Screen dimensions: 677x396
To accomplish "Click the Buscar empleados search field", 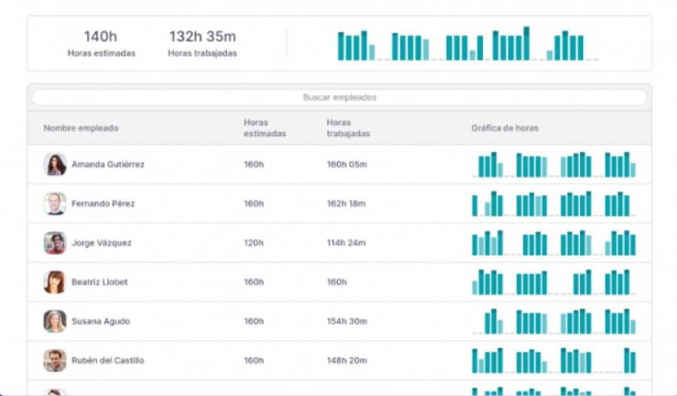I will point(339,98).
